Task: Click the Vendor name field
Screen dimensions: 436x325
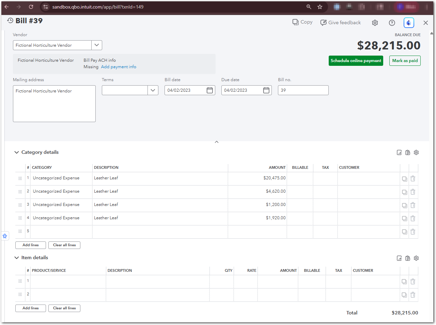Action: (52, 45)
